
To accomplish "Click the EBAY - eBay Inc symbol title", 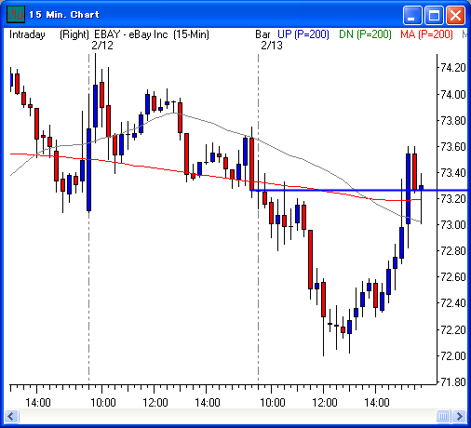I will [x=131, y=34].
